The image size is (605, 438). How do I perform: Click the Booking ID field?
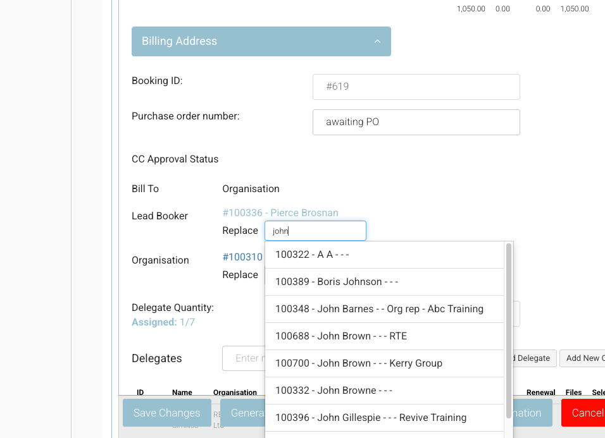[x=416, y=87]
